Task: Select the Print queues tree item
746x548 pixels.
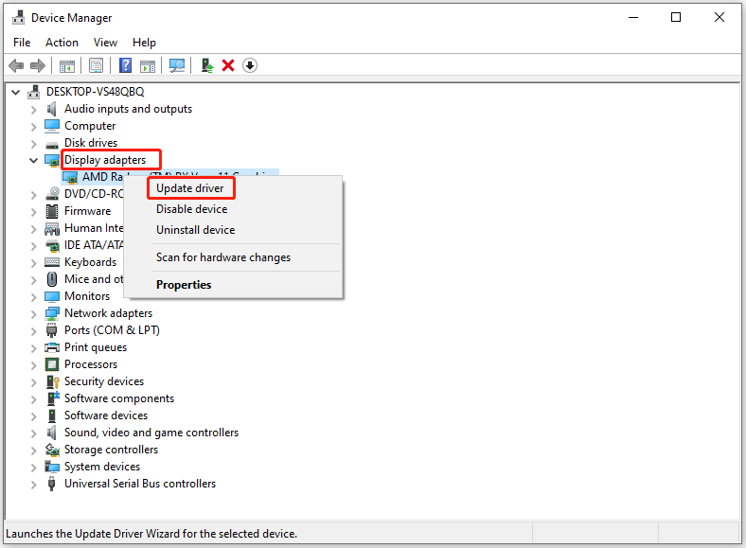Action: (96, 347)
